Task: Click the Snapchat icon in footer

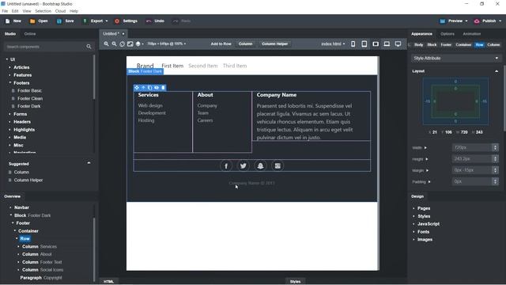Action: tap(260, 165)
